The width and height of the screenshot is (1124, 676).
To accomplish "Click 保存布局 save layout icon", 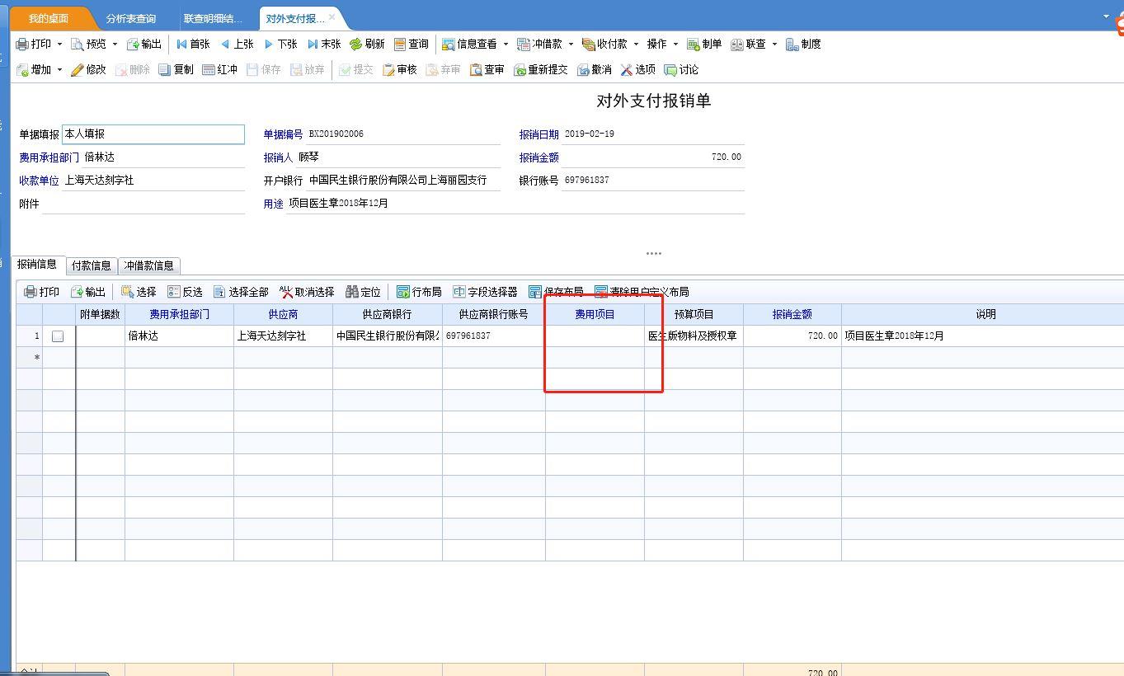I will coord(535,292).
